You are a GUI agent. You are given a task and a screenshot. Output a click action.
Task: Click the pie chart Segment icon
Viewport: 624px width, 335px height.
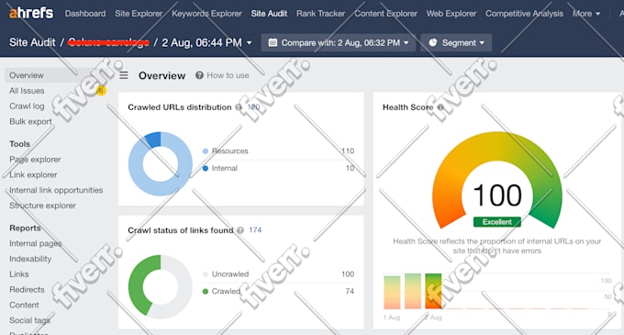[433, 42]
